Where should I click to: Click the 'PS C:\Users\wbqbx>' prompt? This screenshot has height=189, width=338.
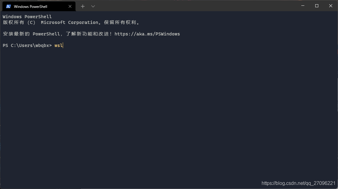point(27,45)
